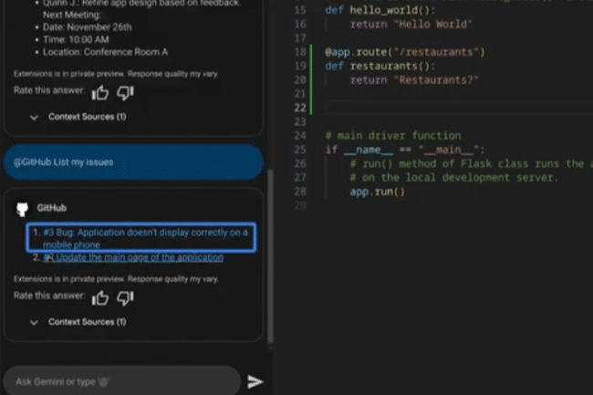Click 'Date: November 26th' text

click(x=87, y=27)
